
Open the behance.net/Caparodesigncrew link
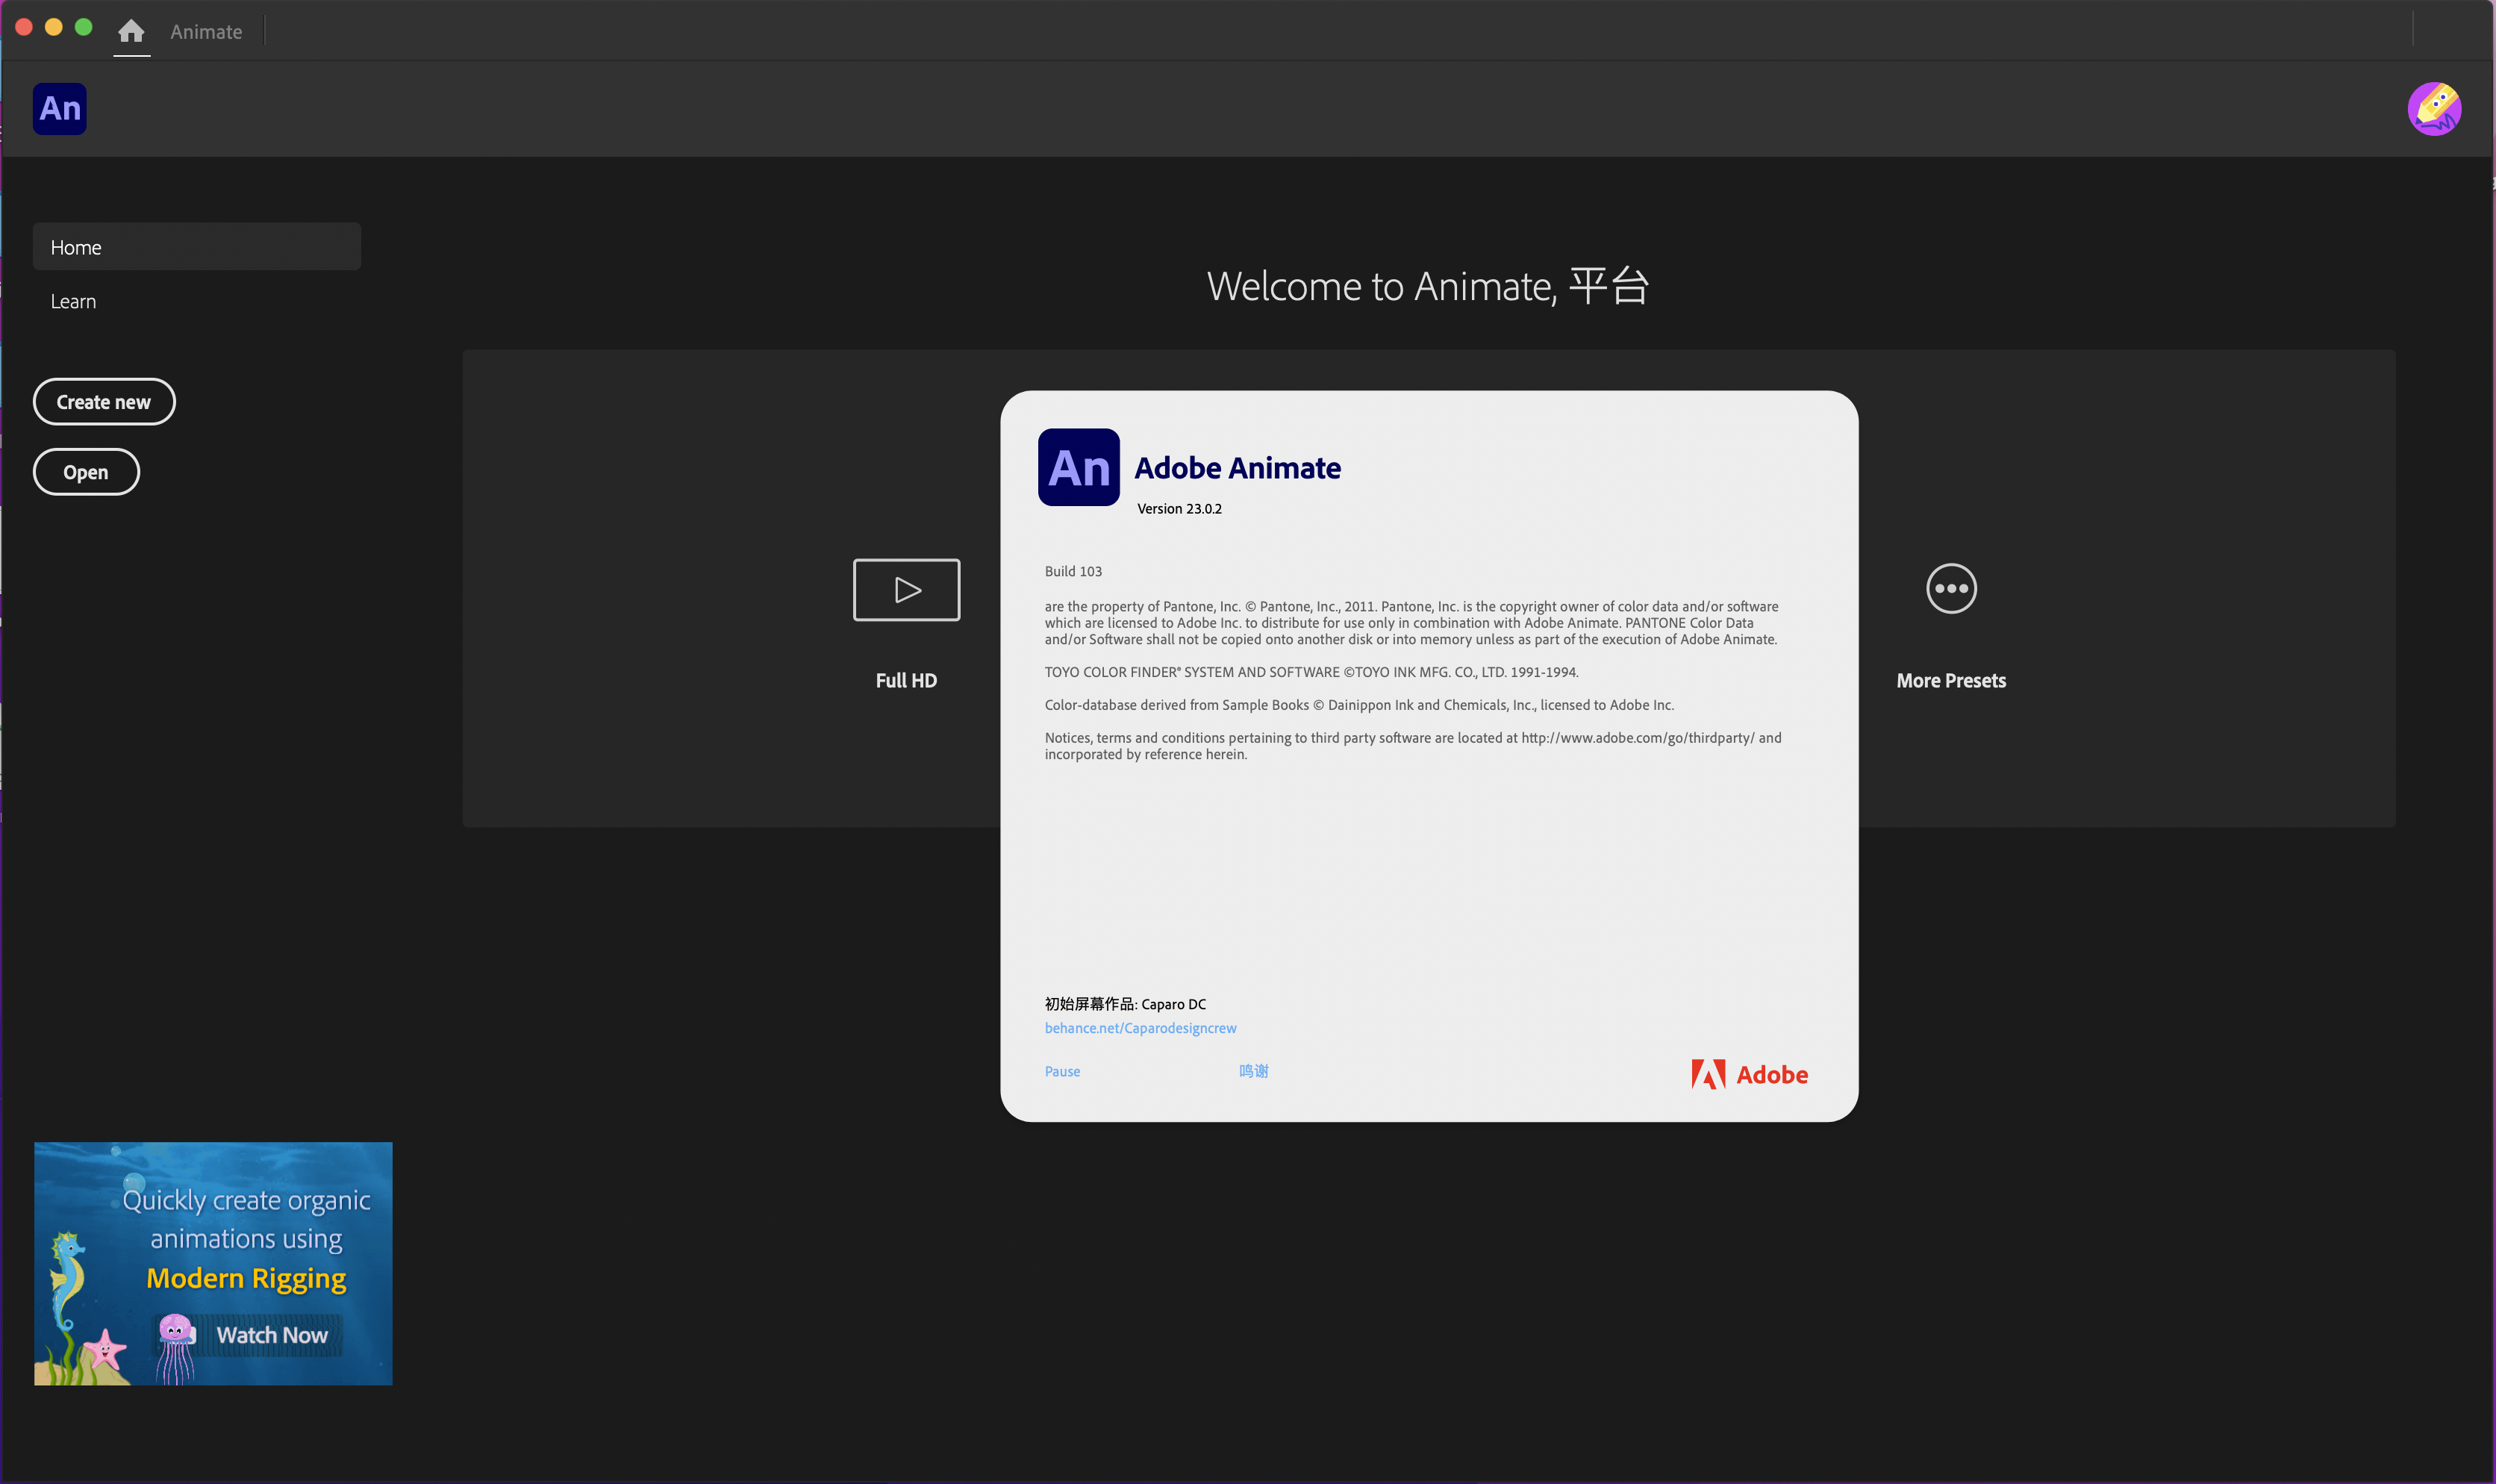(1140, 1028)
